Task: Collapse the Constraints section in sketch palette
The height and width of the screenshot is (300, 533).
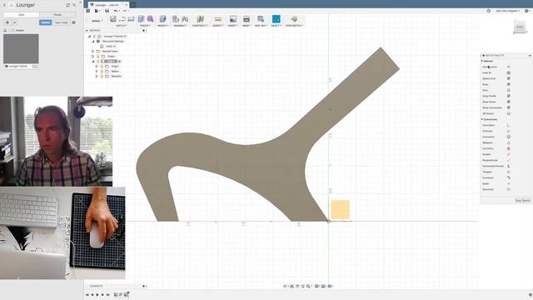Action: click(x=482, y=119)
